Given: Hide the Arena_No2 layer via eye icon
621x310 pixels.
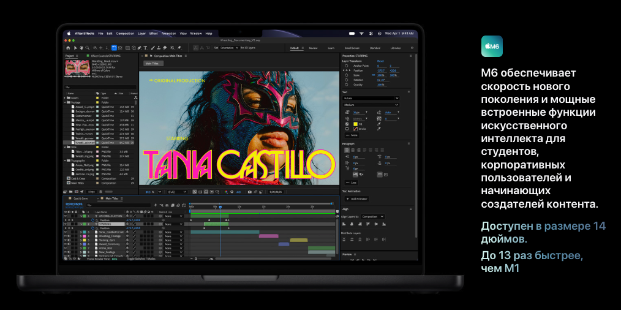Looking at the screenshot, I should [66, 248].
